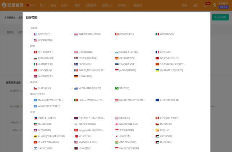Check the JPO(日本) checkbox
Viewport: 232px width, 152px height.
pos(112,136)
